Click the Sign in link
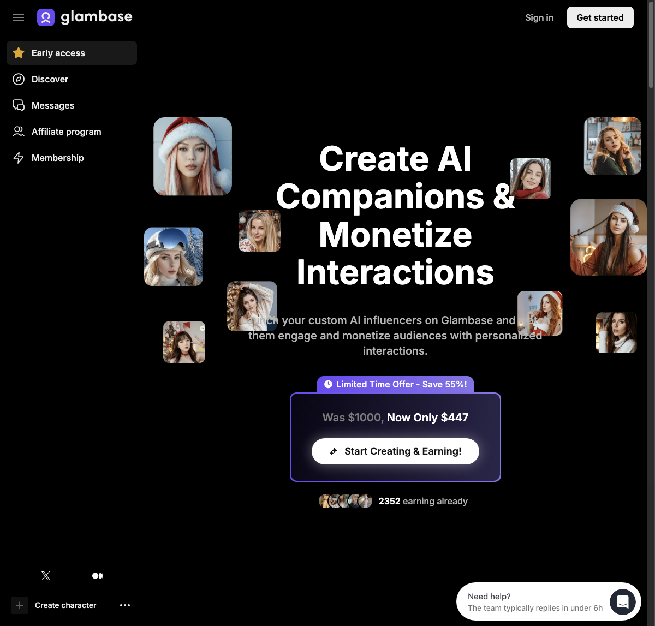The image size is (655, 626). coord(539,17)
